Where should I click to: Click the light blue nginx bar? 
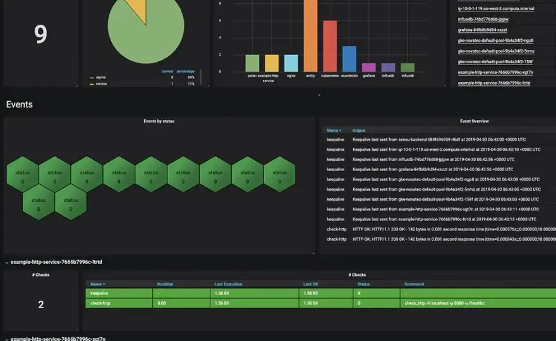[x=291, y=63]
